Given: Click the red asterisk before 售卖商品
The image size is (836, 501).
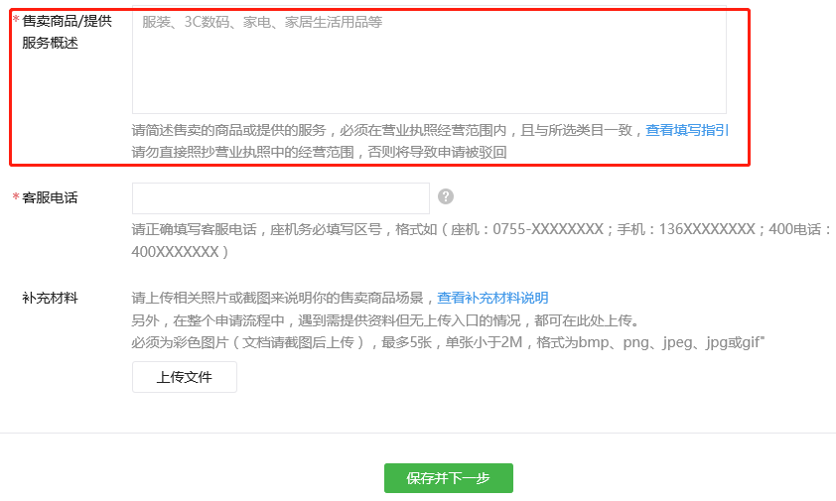Looking at the screenshot, I should 16,20.
